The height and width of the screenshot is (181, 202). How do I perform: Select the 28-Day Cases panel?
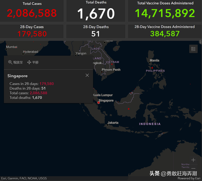pos(32,31)
